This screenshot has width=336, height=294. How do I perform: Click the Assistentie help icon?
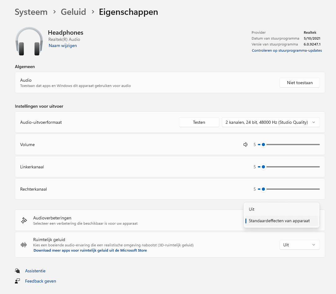click(x=17, y=271)
